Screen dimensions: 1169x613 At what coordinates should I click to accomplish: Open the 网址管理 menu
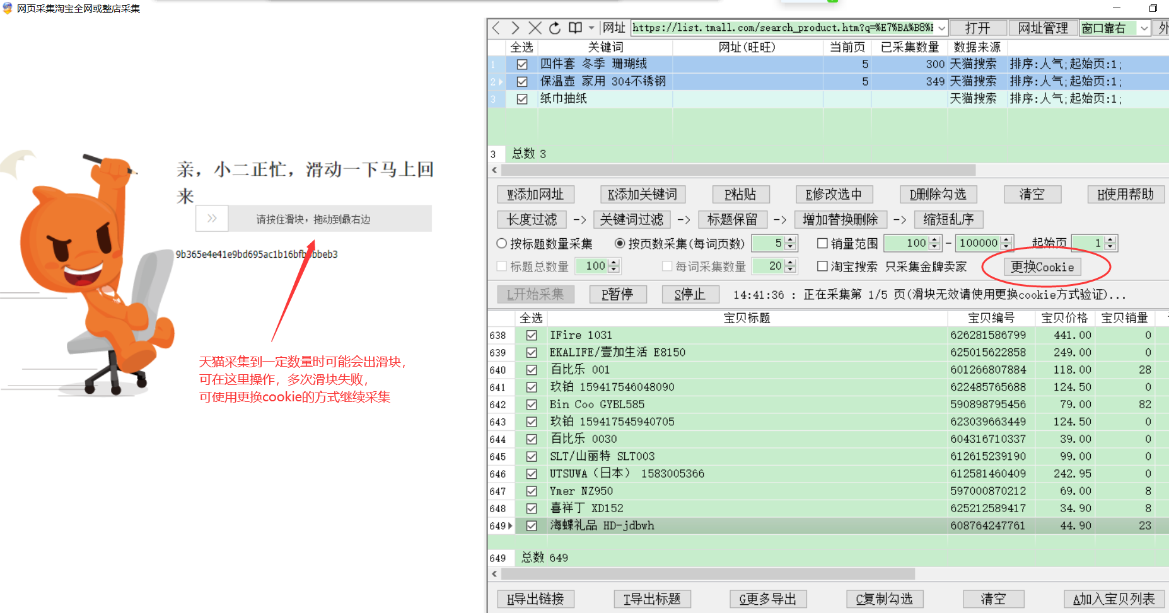pyautogui.click(x=1042, y=28)
